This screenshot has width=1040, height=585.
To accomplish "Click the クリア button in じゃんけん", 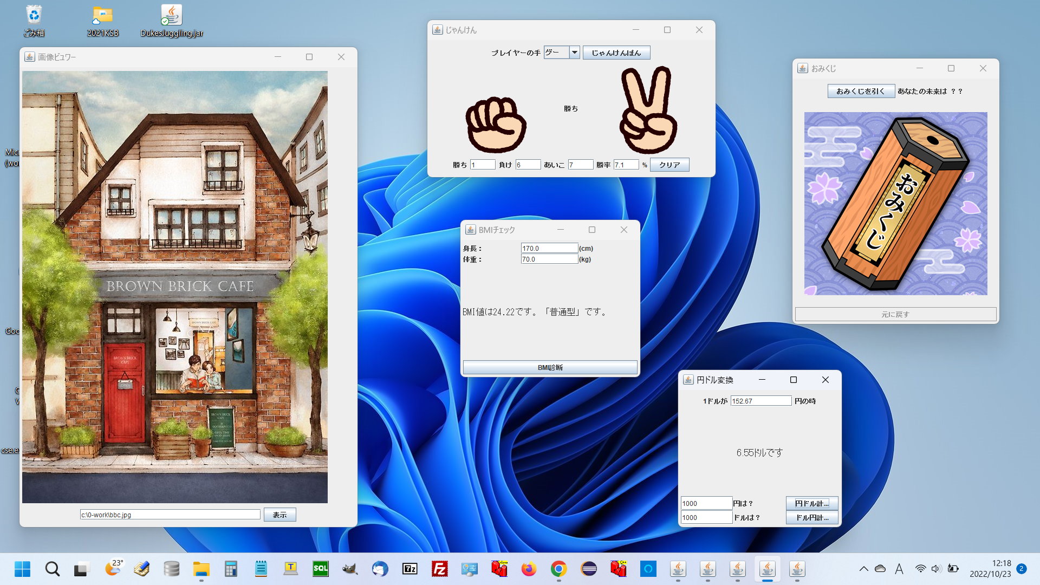I will 669,165.
